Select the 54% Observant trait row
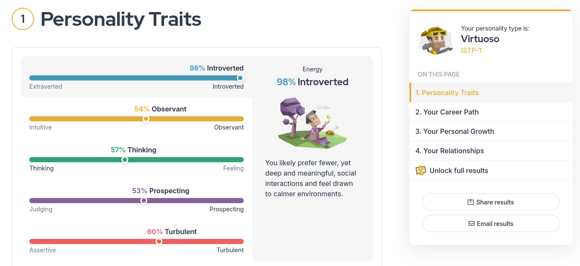580x266 pixels. tap(136, 118)
